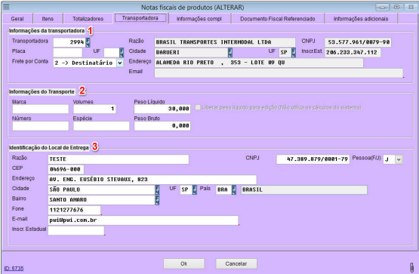Open lookup beside carrier Cidade BARUERI

[x=230, y=53]
